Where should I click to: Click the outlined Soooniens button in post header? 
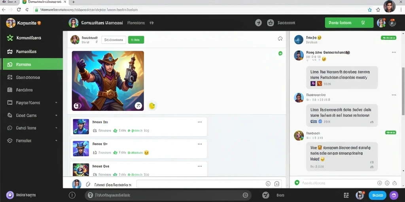(x=114, y=40)
